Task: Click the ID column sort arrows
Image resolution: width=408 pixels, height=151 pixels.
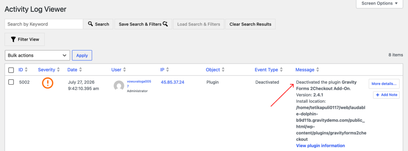Action: 26,70
